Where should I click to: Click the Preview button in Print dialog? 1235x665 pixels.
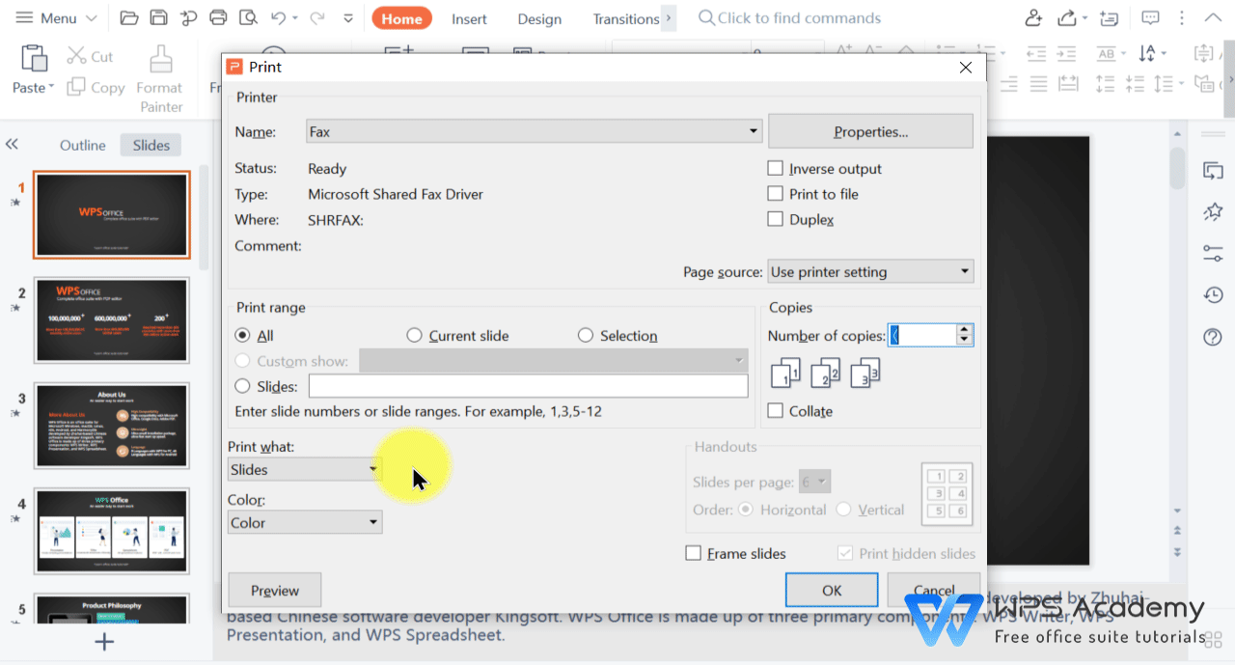coord(274,590)
